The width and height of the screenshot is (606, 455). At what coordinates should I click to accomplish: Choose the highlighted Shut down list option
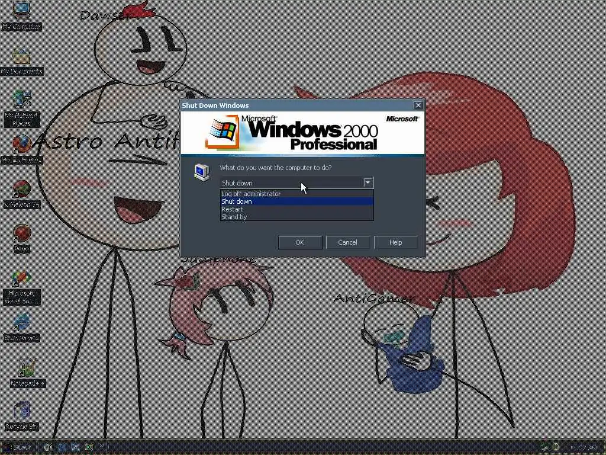tap(297, 201)
